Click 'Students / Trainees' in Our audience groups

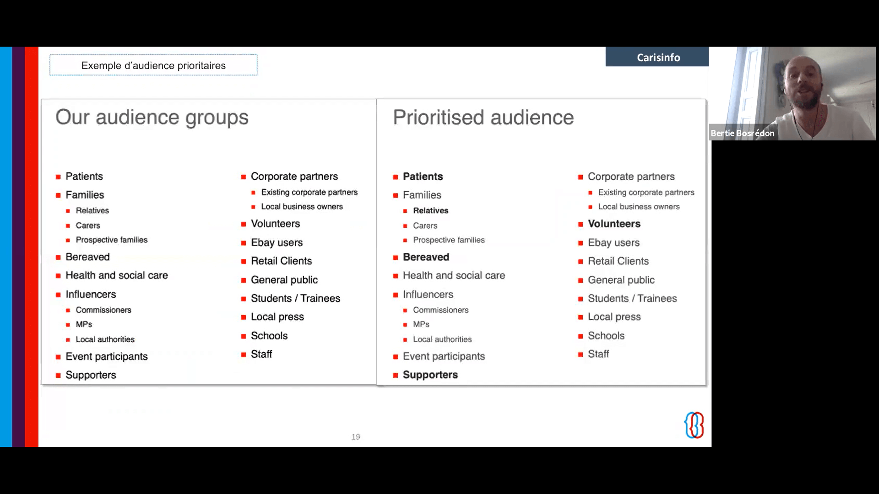pos(296,299)
